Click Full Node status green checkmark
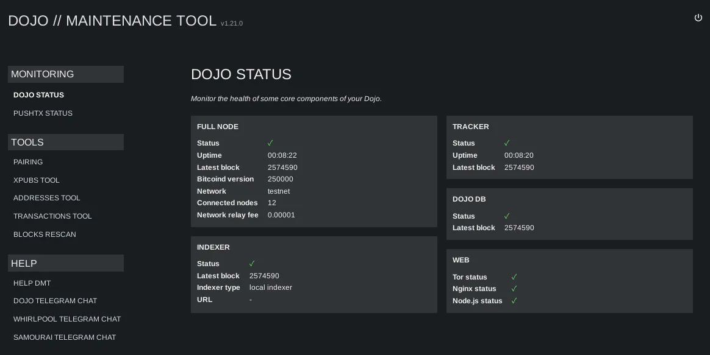The width and height of the screenshot is (710, 355). (x=270, y=143)
